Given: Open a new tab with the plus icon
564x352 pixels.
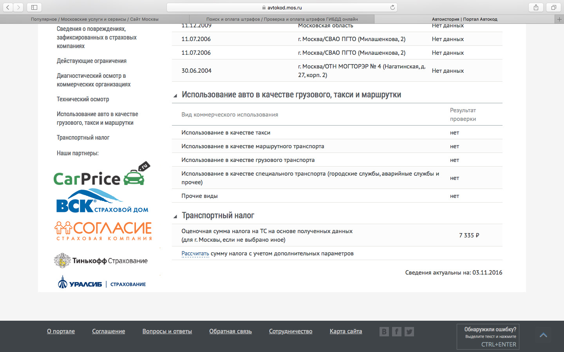Looking at the screenshot, I should click(x=559, y=19).
